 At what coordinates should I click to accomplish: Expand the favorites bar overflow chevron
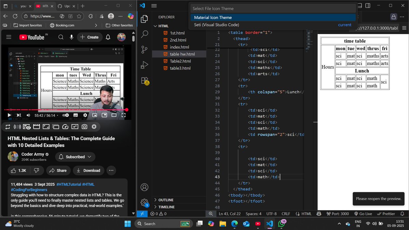click(96, 25)
